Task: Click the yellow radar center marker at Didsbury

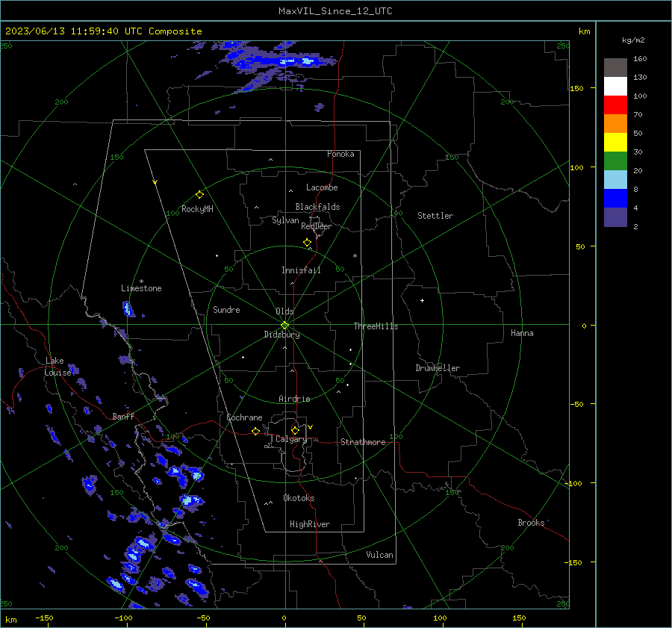Action: pyautogui.click(x=284, y=325)
